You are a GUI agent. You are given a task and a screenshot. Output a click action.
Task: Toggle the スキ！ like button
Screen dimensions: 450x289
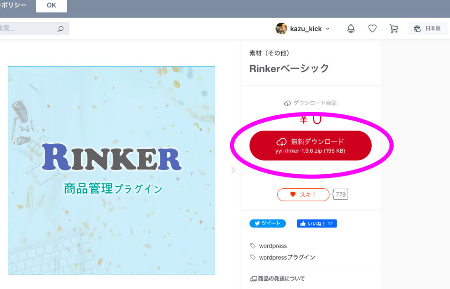[x=303, y=194]
